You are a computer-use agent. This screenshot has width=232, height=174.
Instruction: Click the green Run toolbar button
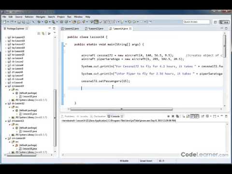pyautogui.click(x=46, y=22)
